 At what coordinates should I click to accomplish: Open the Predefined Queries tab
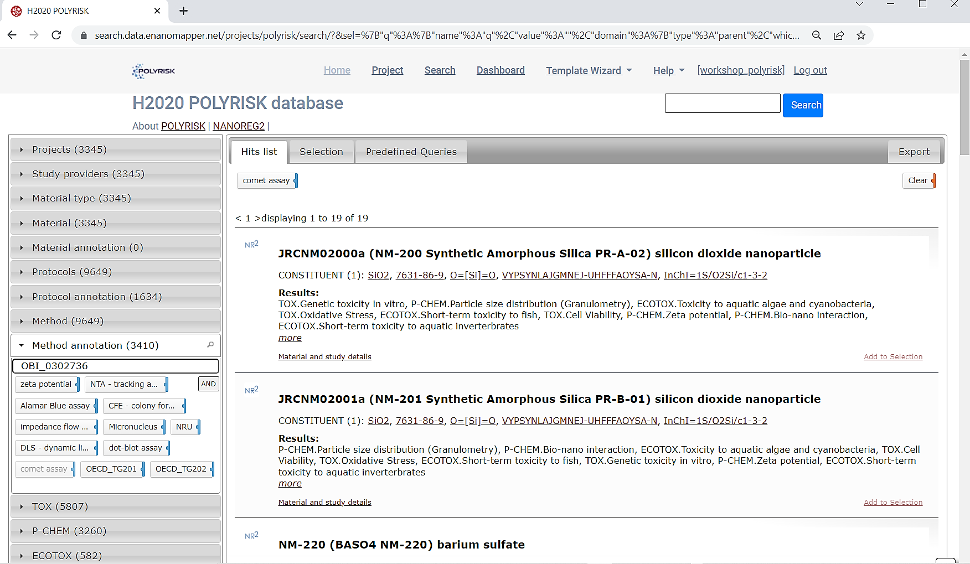(x=411, y=152)
